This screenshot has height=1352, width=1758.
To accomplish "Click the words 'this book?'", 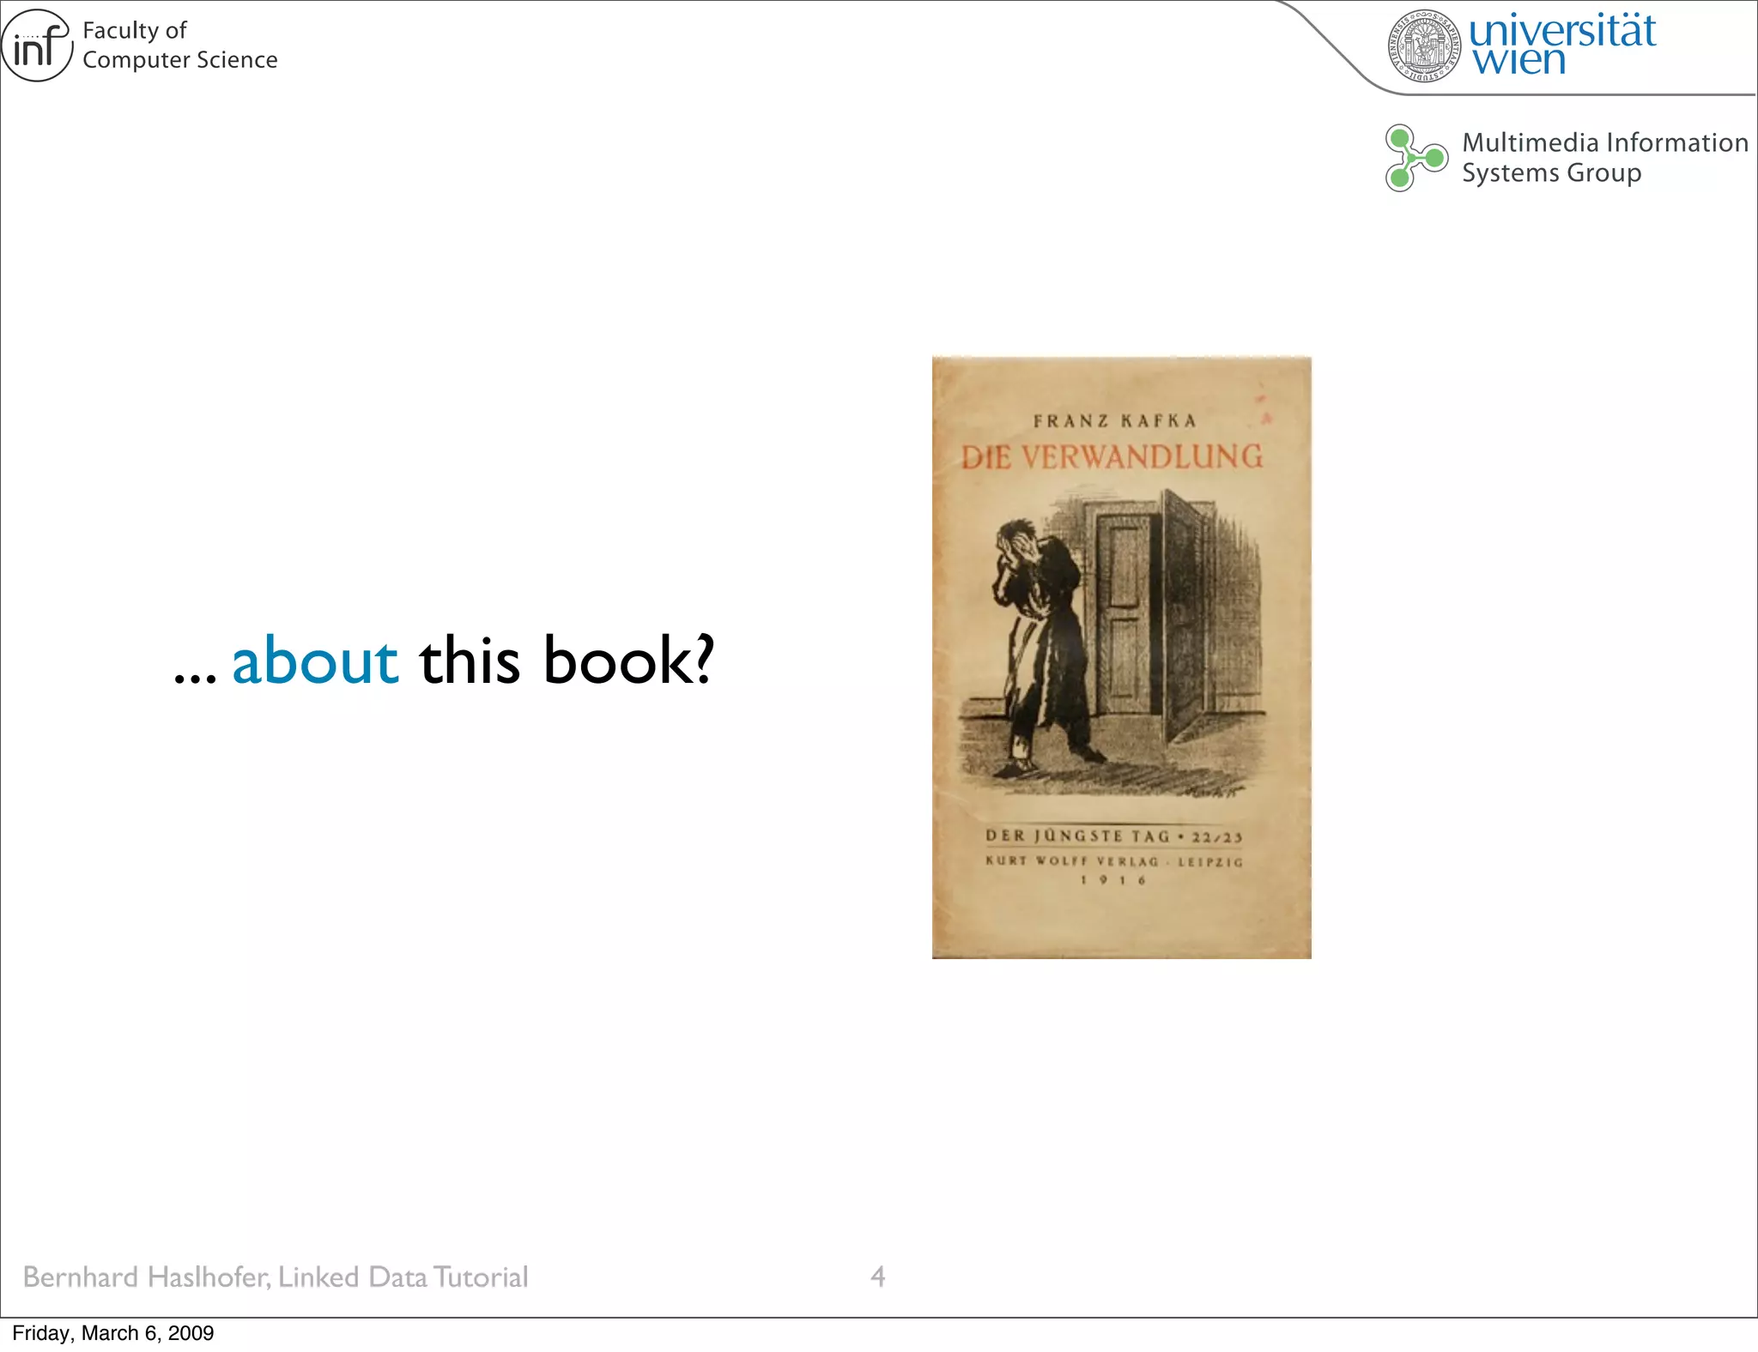I will [567, 659].
